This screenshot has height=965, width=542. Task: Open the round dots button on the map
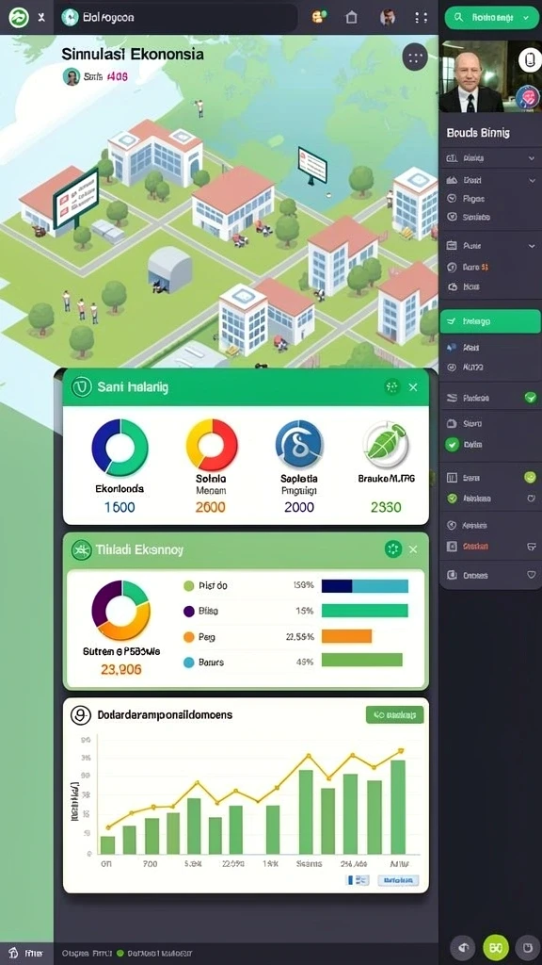point(415,58)
